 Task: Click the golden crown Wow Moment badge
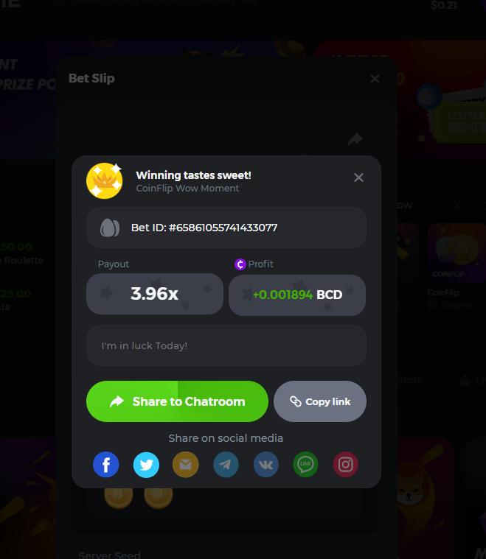pos(104,180)
